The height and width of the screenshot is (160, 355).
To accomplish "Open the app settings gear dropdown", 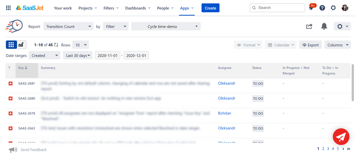I will coord(342,27).
